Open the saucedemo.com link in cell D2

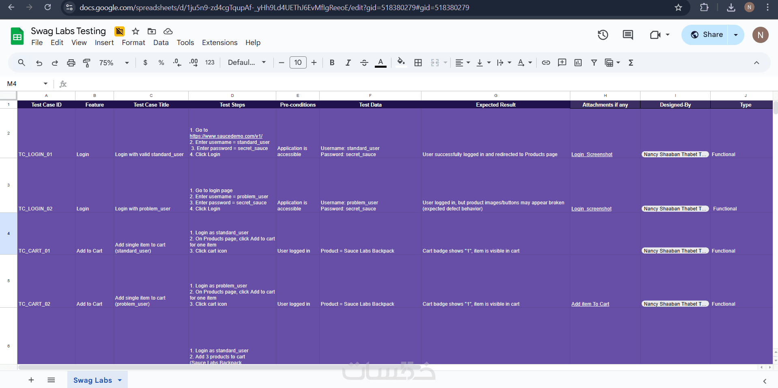tap(226, 136)
